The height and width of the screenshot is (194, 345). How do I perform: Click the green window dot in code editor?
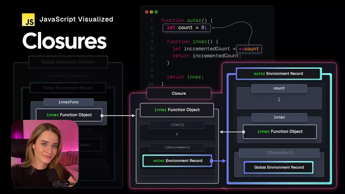[x=156, y=12]
